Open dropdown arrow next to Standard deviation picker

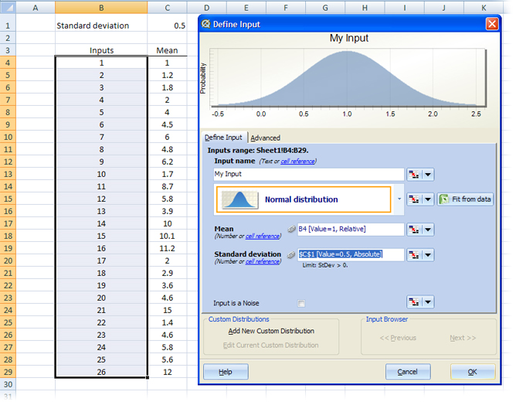428,254
